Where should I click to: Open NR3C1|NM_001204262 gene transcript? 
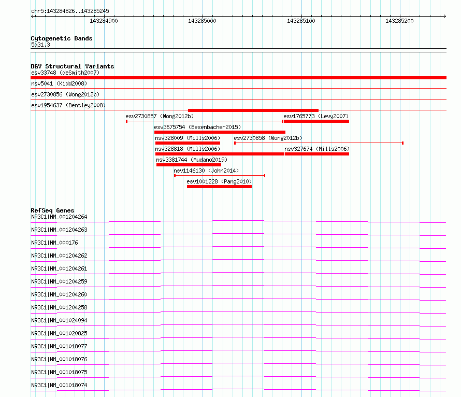click(x=59, y=256)
